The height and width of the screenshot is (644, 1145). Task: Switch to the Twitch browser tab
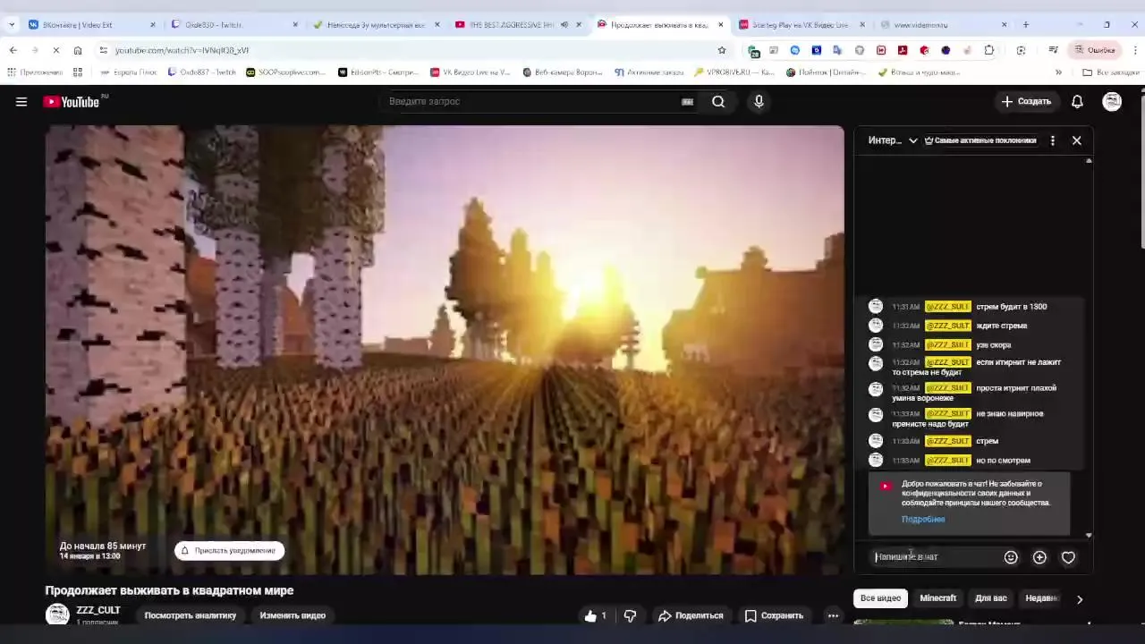coord(233,25)
